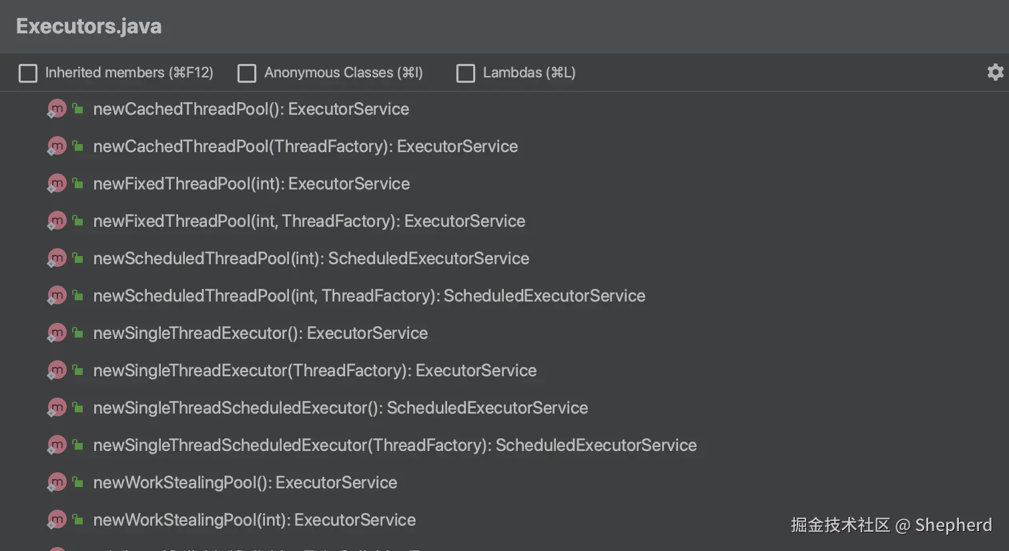
Task: Click method icon beside newFixedThreadPool(int) entry
Action: coord(57,183)
